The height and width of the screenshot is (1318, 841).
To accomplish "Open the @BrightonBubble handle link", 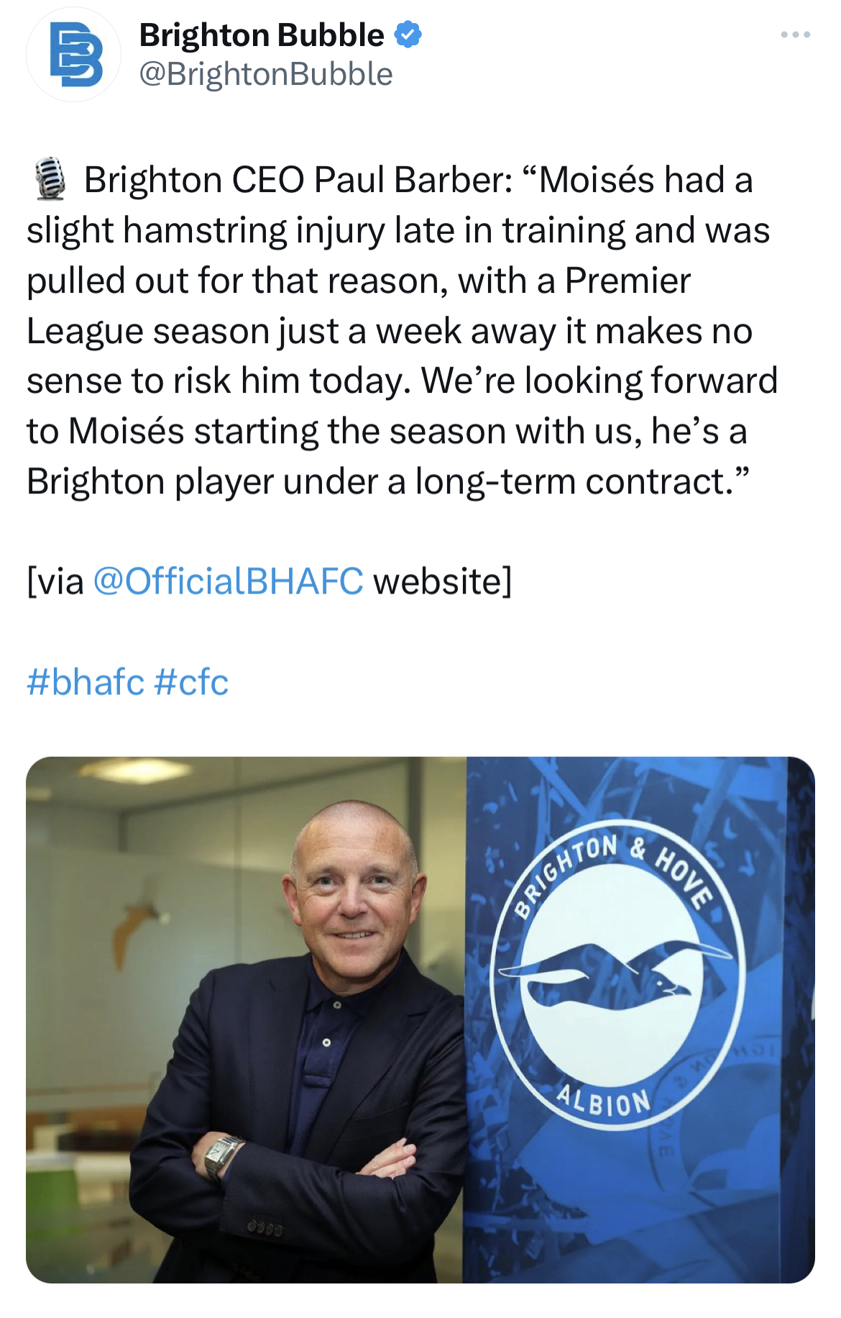I will coord(266,74).
